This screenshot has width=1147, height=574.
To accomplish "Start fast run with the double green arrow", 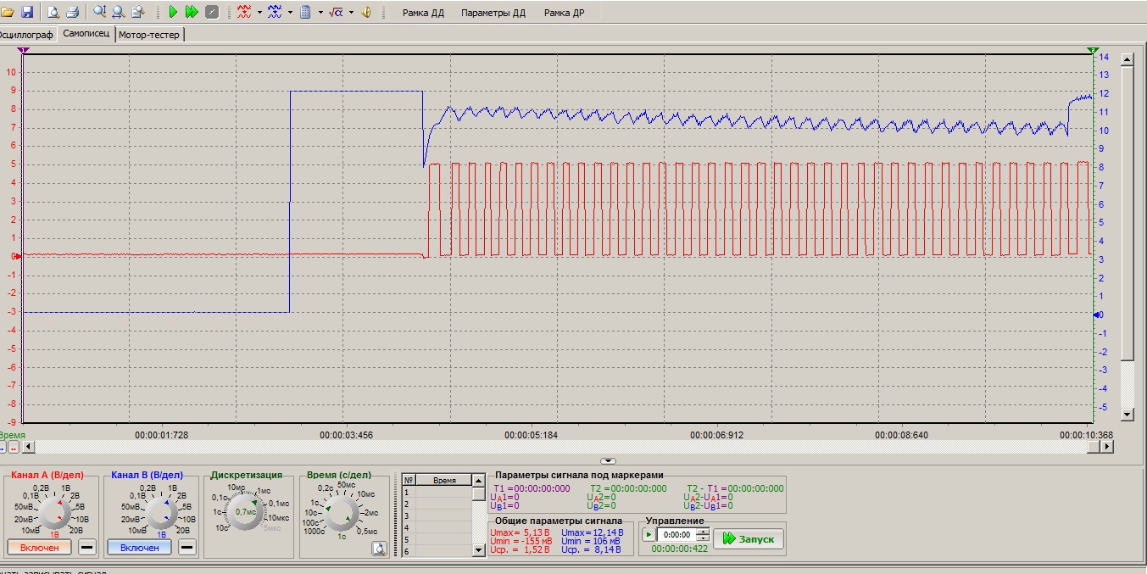I will pos(192,12).
